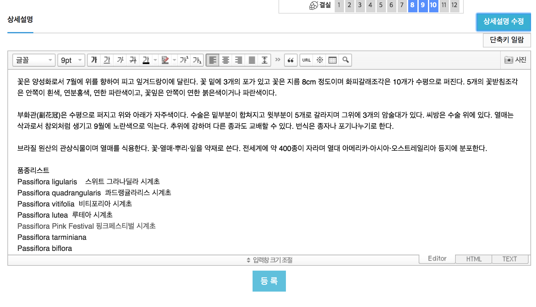Screen dimensions: 536x307
Task: Insert a table into editor
Action: pos(333,60)
